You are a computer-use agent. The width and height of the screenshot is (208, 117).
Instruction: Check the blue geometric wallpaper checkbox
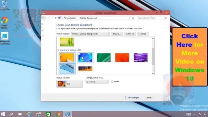(79, 54)
